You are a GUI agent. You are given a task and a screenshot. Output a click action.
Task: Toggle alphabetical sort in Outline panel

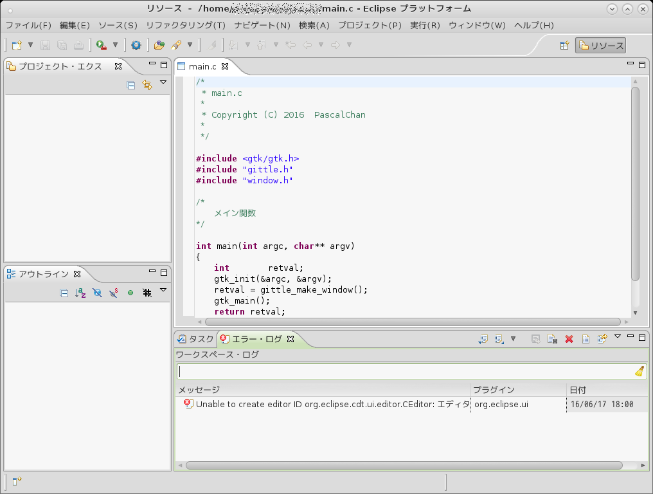point(80,293)
